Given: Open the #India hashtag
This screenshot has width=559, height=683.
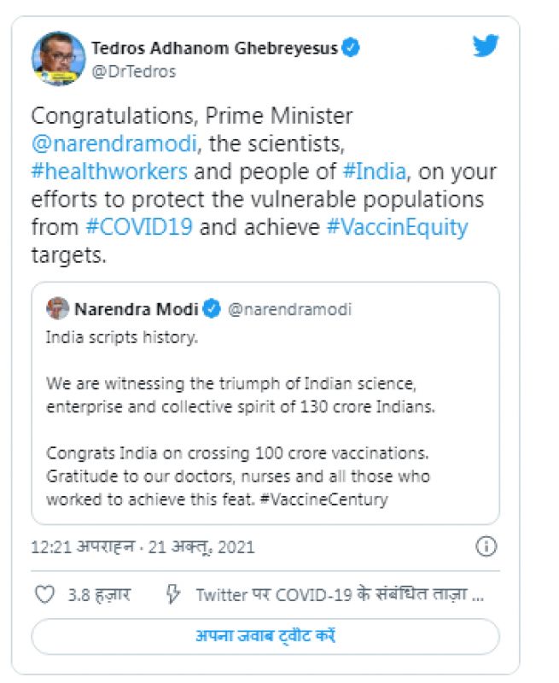Looking at the screenshot, I should [372, 171].
